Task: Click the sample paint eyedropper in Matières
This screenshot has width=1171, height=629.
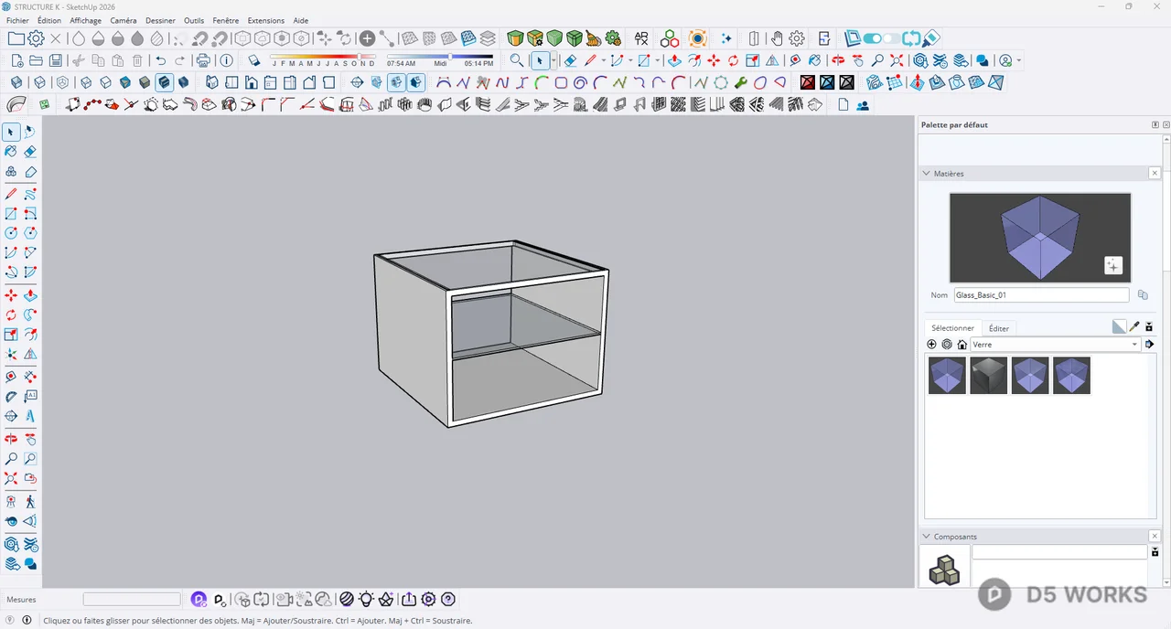Action: coord(1134,326)
